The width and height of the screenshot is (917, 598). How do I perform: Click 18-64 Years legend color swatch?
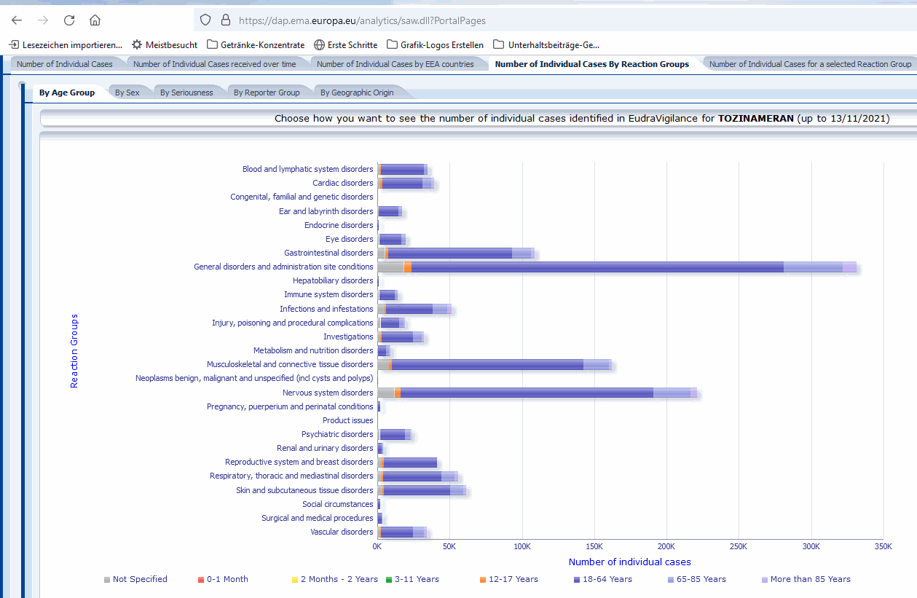[576, 580]
